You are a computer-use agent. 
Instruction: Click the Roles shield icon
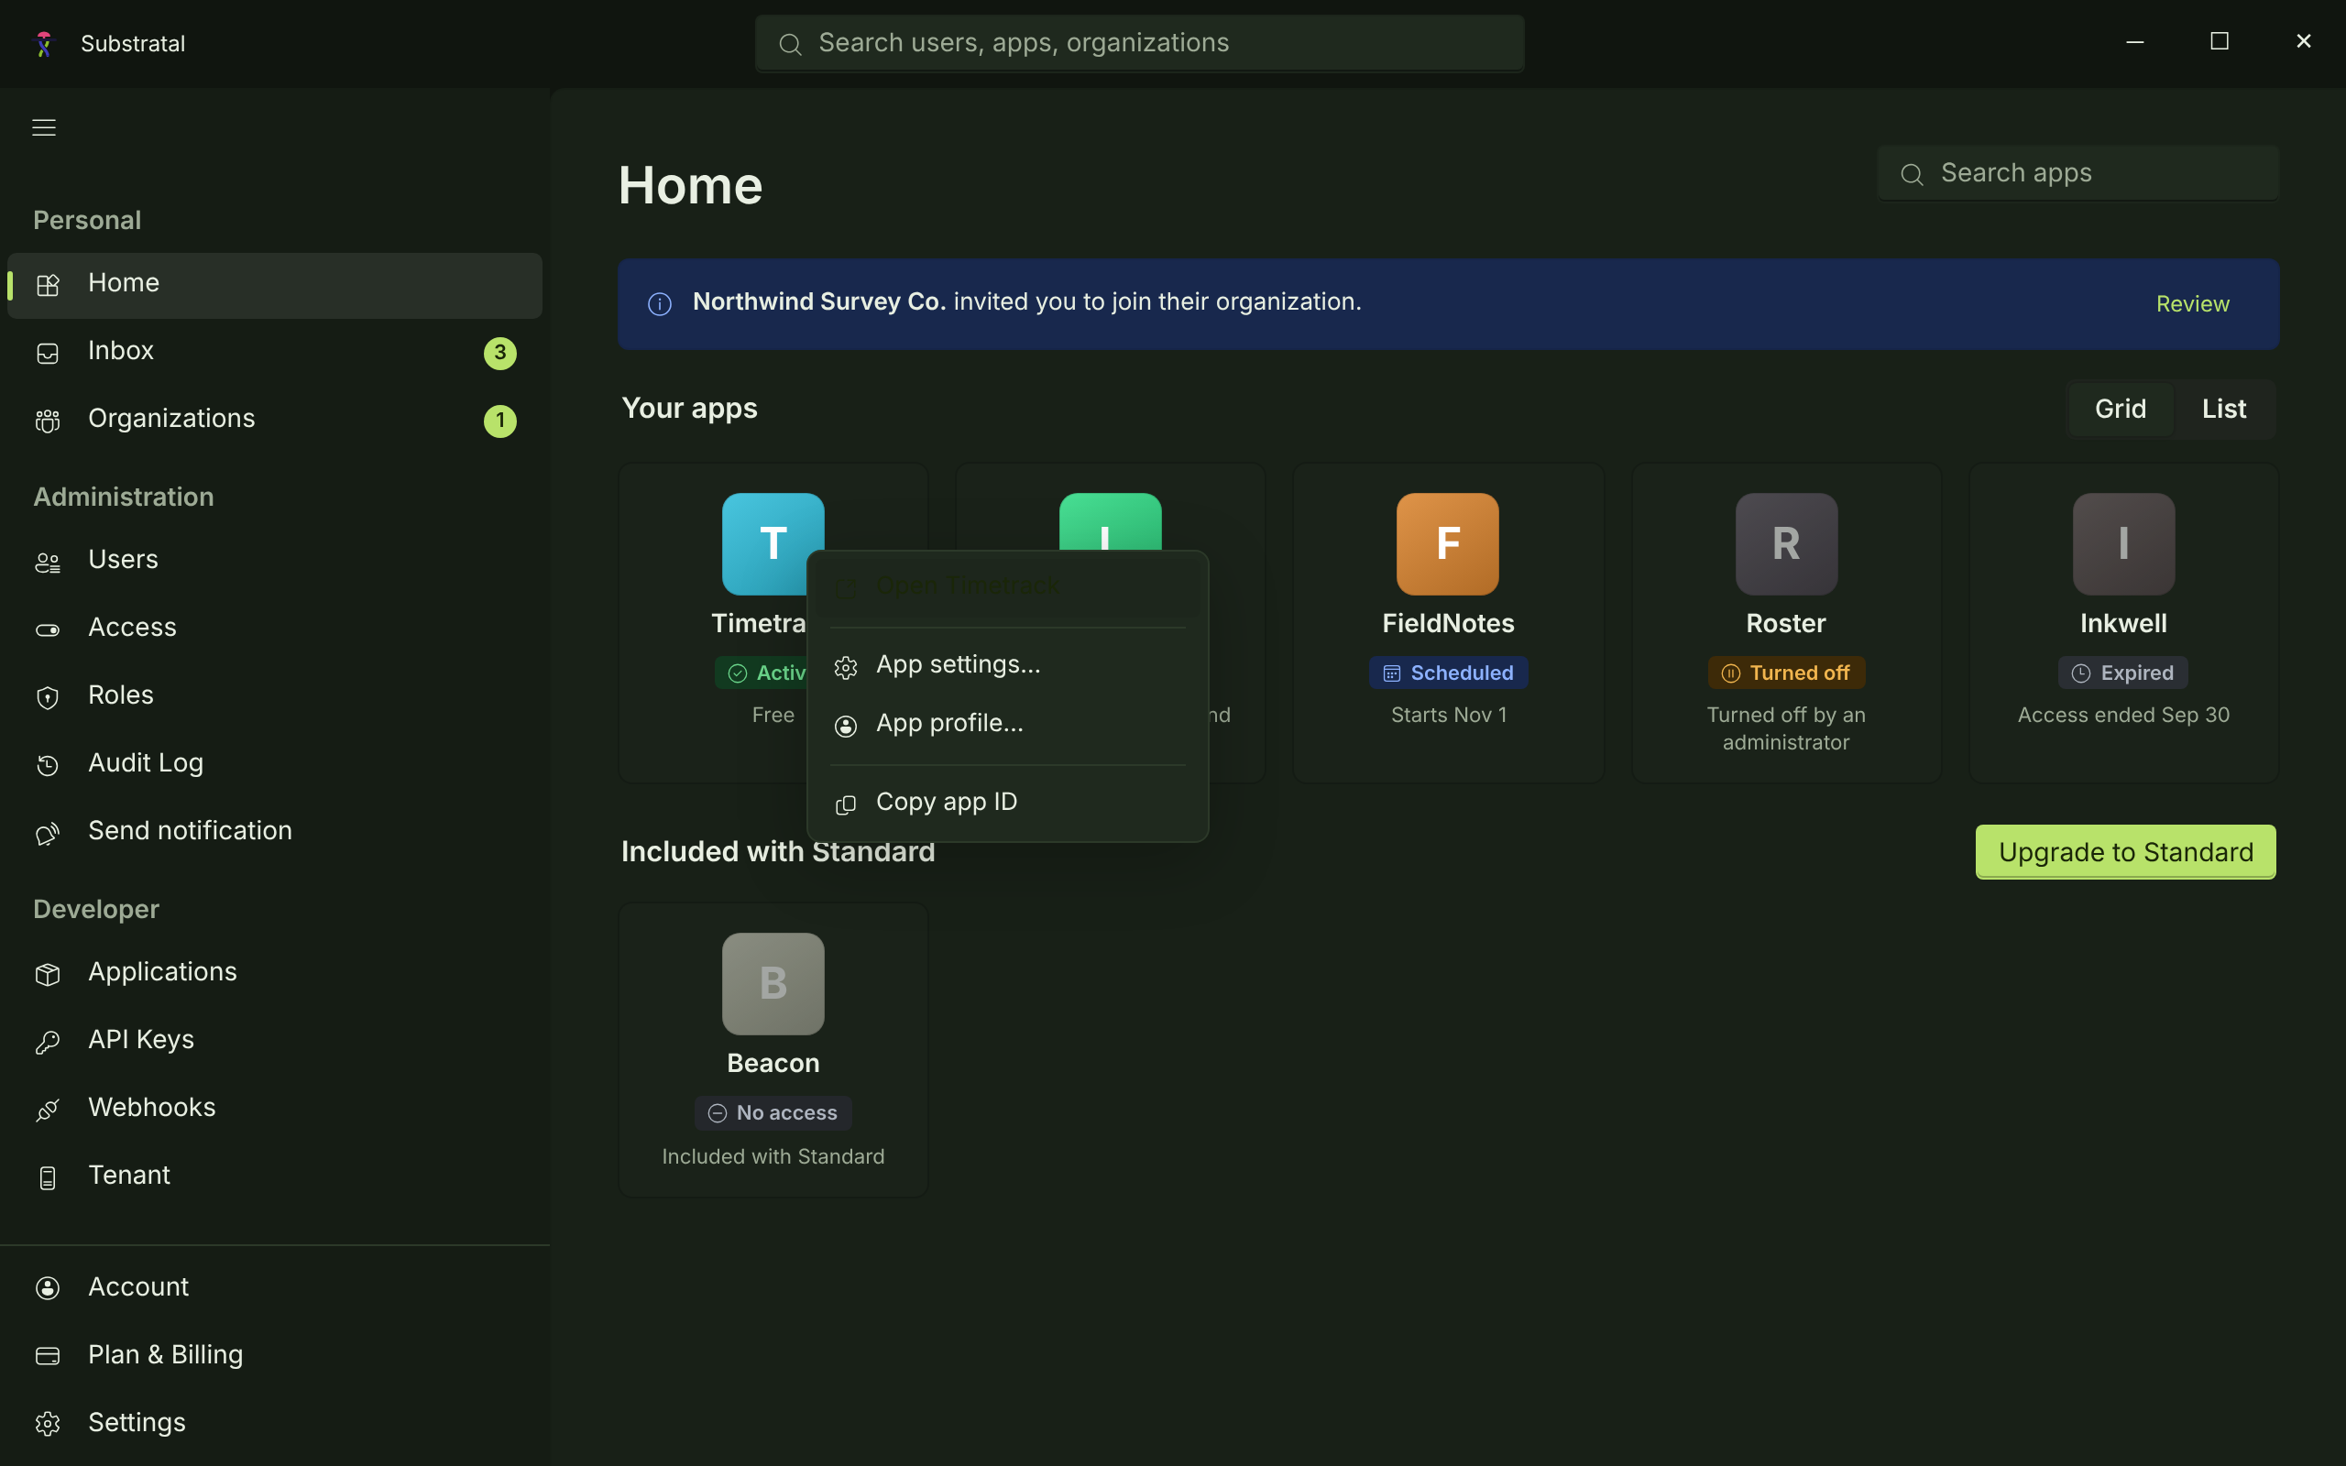(48, 697)
